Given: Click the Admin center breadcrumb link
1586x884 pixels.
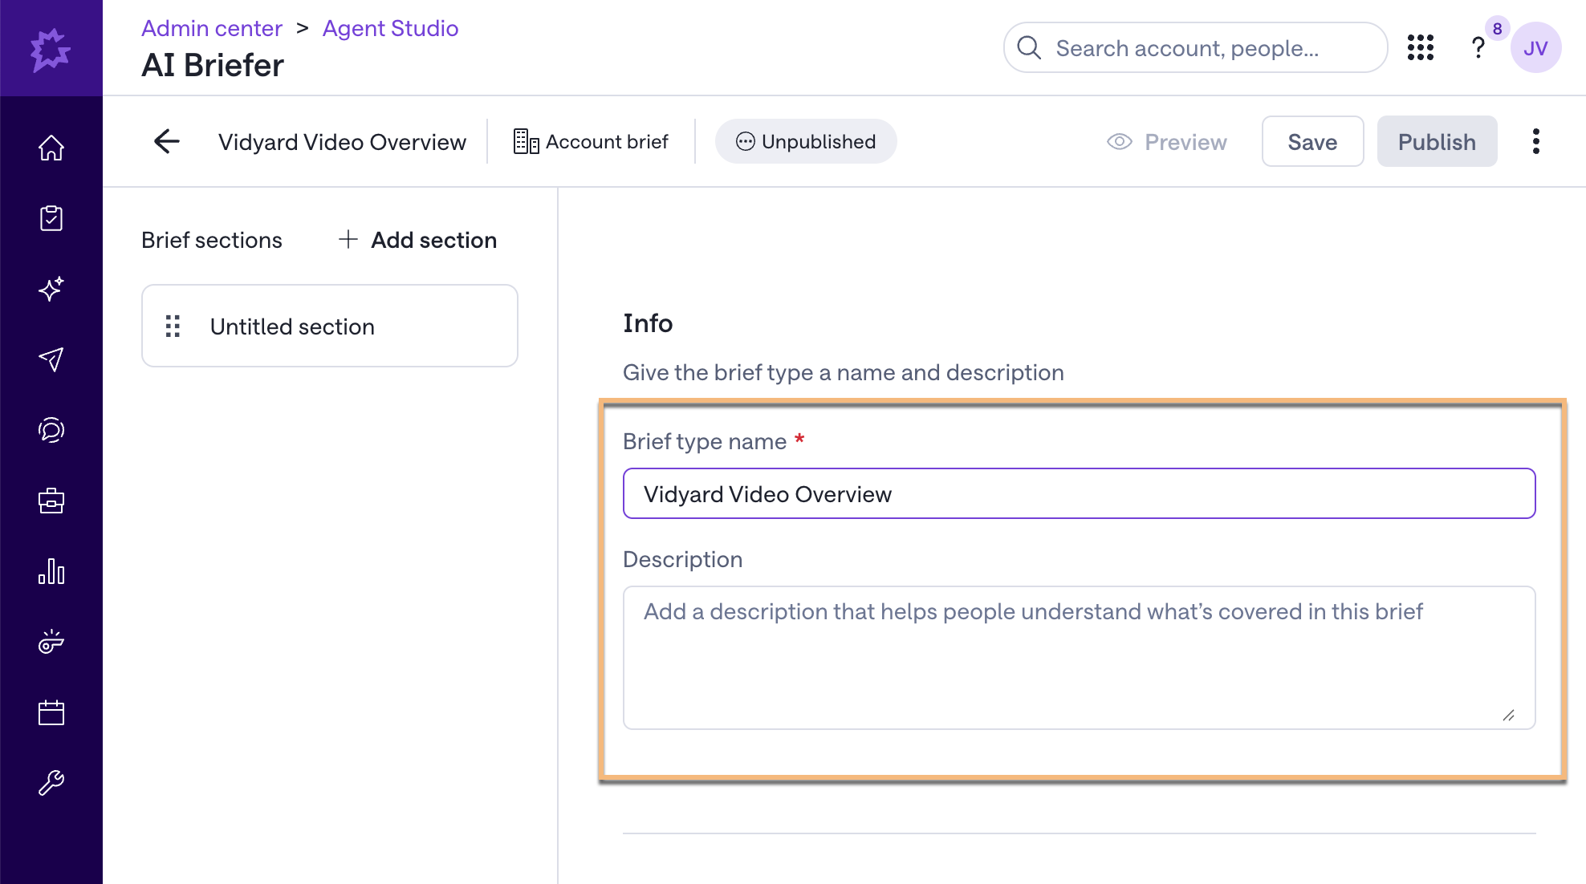Looking at the screenshot, I should [x=212, y=28].
